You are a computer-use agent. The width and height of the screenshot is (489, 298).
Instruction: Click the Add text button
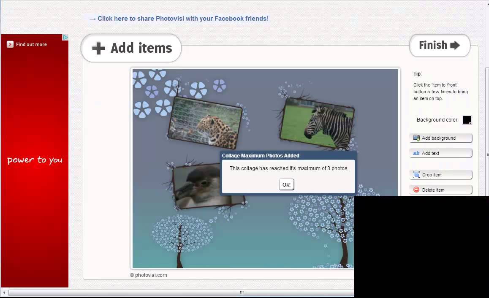coord(441,153)
